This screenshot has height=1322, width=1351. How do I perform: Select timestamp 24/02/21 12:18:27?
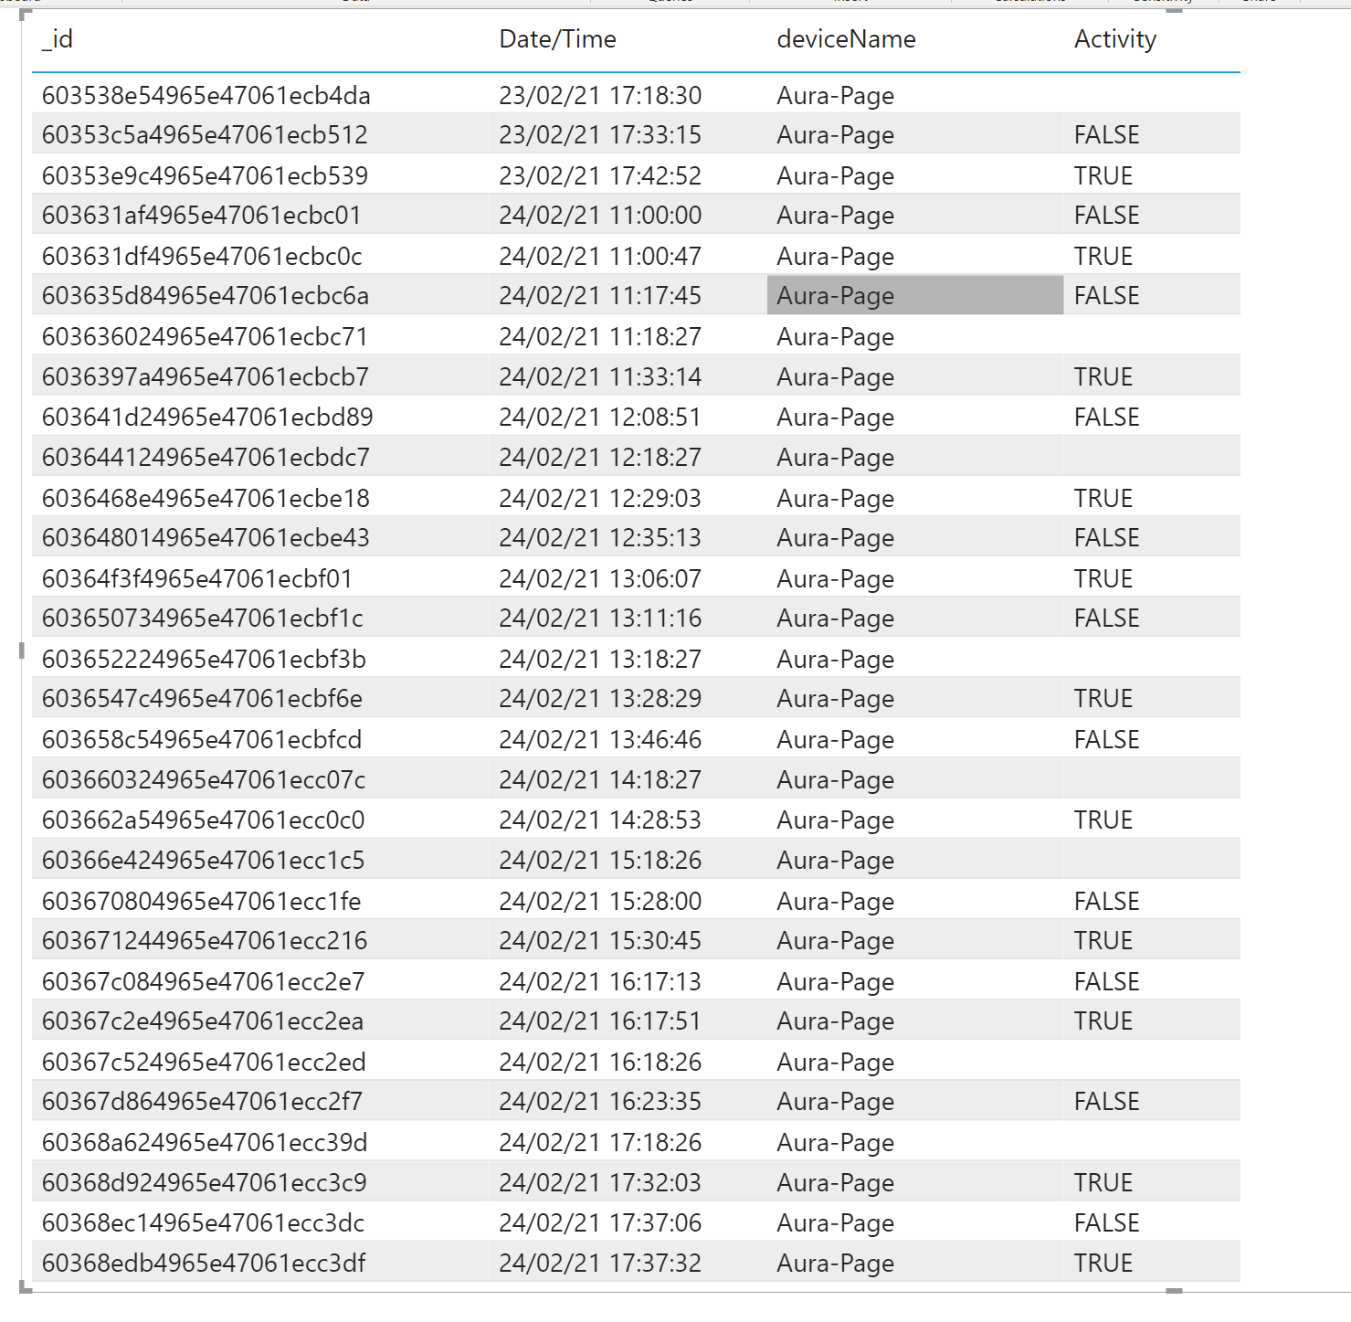[600, 458]
